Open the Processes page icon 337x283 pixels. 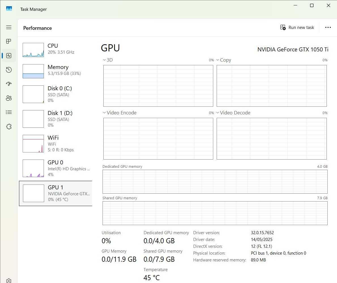point(9,41)
